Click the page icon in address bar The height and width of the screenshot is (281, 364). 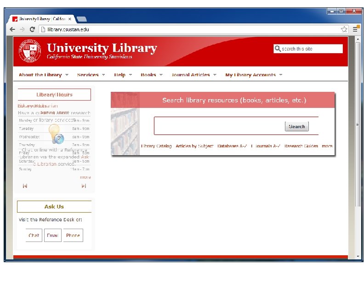(43, 29)
